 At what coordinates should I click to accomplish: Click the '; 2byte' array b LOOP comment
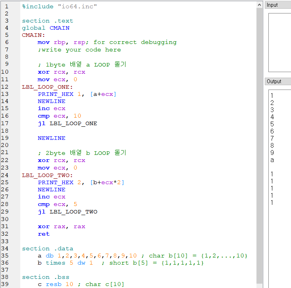(x=82, y=153)
